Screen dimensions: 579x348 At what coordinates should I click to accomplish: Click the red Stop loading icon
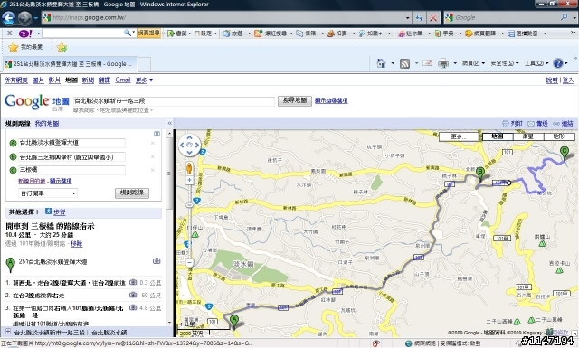click(x=433, y=18)
